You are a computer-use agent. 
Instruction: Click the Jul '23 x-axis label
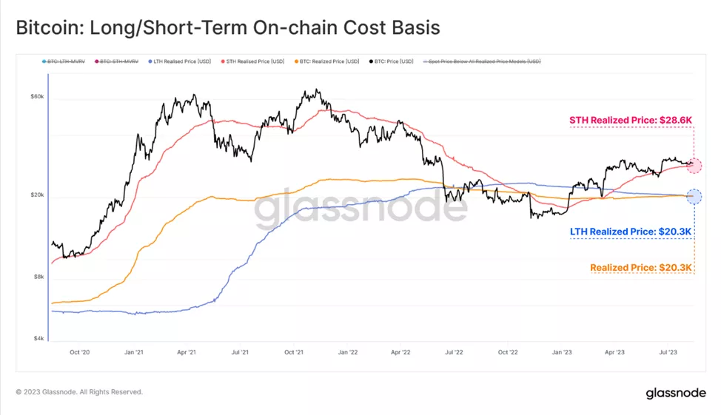click(668, 352)
